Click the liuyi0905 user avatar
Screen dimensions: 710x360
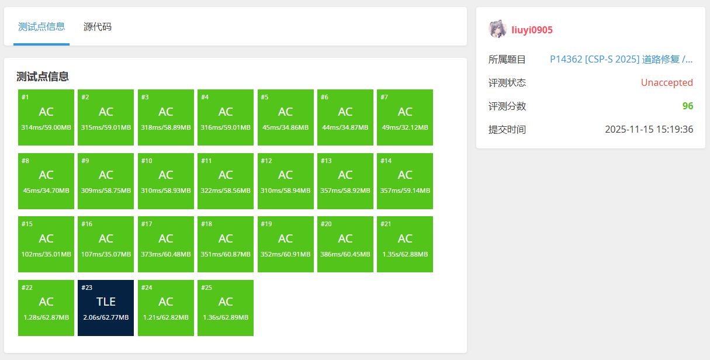pyautogui.click(x=497, y=29)
